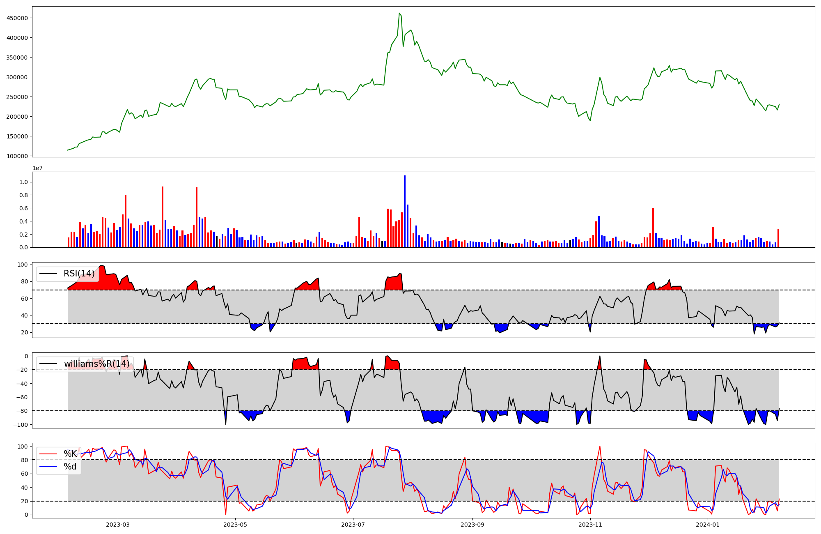Click the 2023-11 date tick label
The image size is (821, 534).
590,525
